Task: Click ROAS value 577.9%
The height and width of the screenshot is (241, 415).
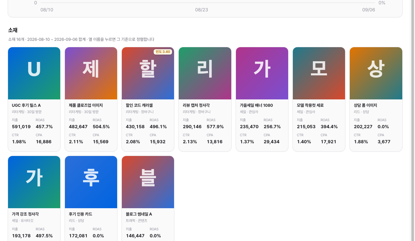Action: tap(215, 127)
